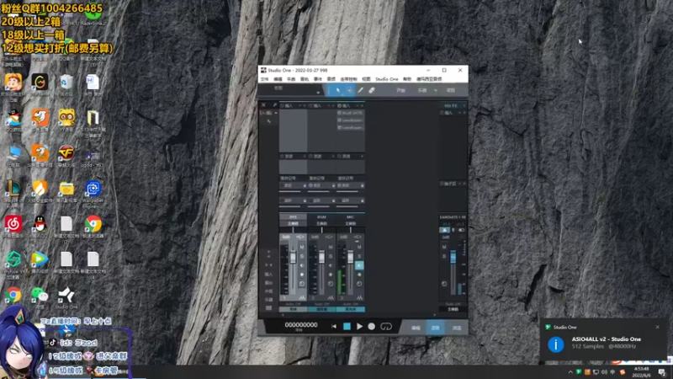673x379 pixels.
Task: Dismiss the ASIO4ALL Studio One notification
Action: (x=658, y=327)
